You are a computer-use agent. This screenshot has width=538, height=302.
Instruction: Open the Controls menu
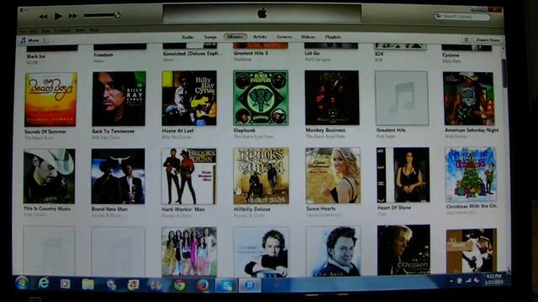tap(62, 30)
